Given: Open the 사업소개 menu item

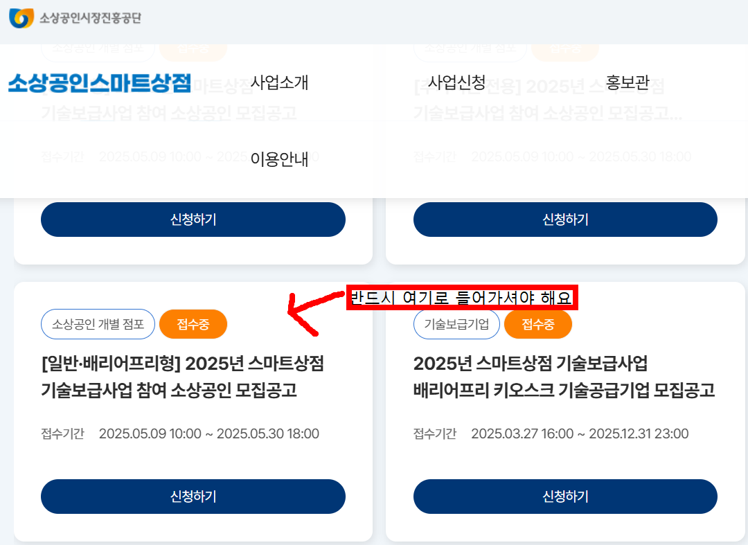Looking at the screenshot, I should pyautogui.click(x=280, y=82).
